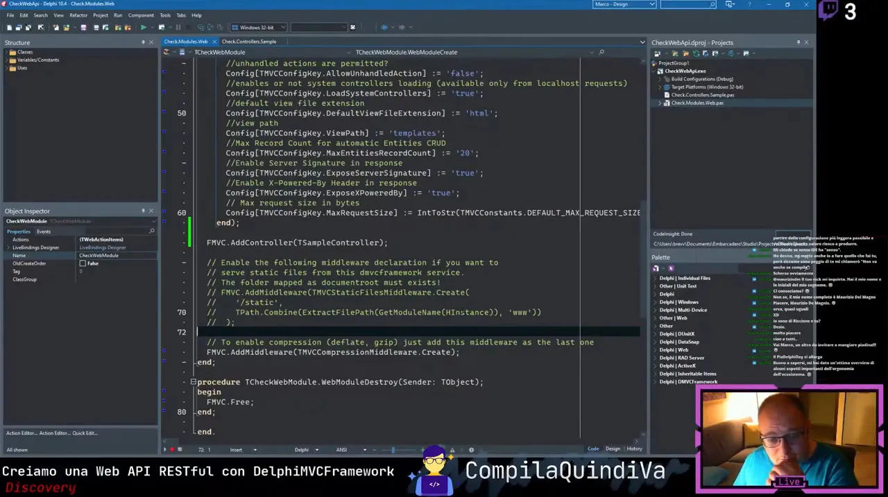The height and width of the screenshot is (497, 888).
Task: Click the info circle icon in status bar
Action: pos(471,449)
